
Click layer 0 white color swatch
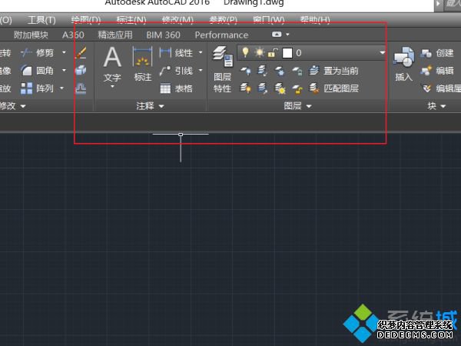coord(287,53)
